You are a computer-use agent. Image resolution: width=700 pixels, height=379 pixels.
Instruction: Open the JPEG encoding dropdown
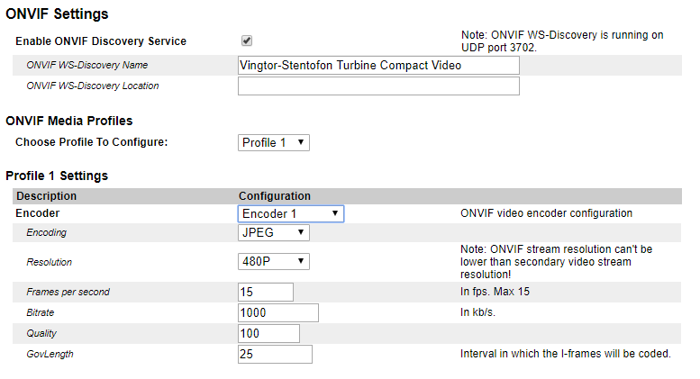tap(274, 232)
